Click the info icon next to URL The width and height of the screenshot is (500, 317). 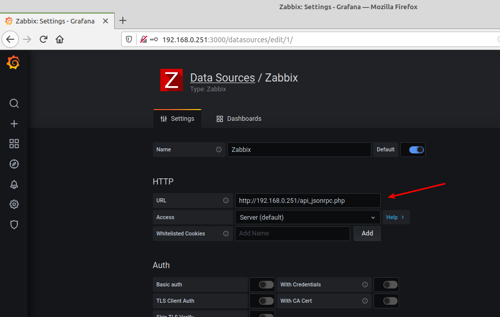tap(226, 201)
